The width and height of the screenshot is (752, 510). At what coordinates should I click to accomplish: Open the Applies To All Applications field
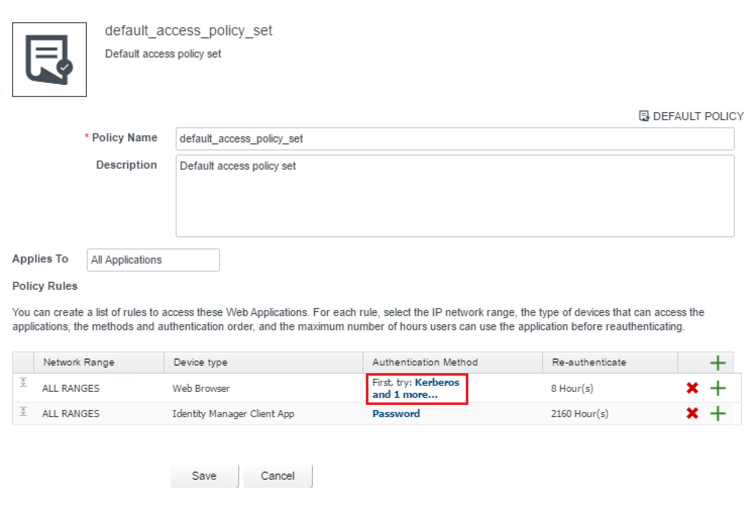(153, 260)
